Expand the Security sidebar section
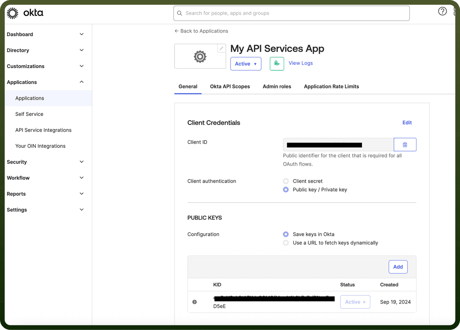The width and height of the screenshot is (460, 330). pos(46,162)
